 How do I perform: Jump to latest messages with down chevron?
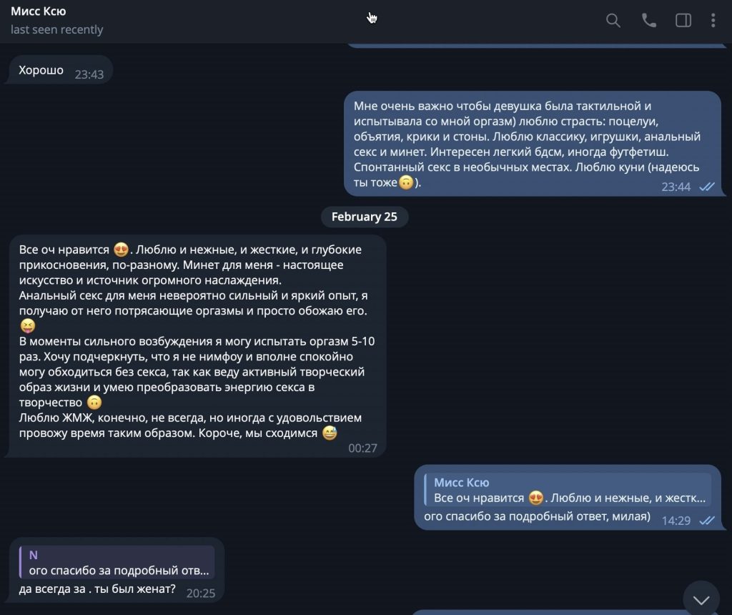(701, 599)
